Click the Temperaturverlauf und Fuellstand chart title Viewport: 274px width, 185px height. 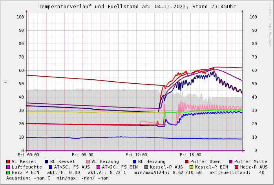pos(137,7)
